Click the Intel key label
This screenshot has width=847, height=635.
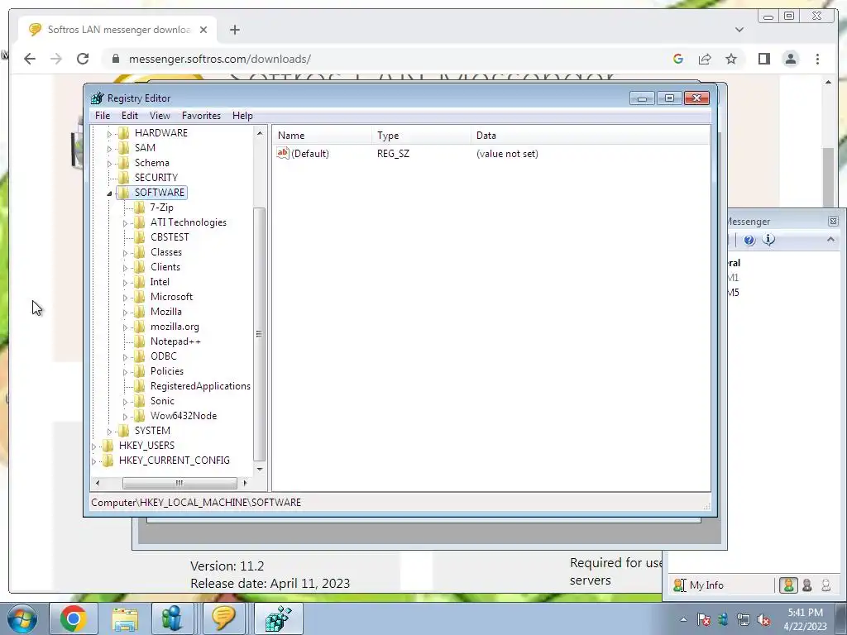160,282
